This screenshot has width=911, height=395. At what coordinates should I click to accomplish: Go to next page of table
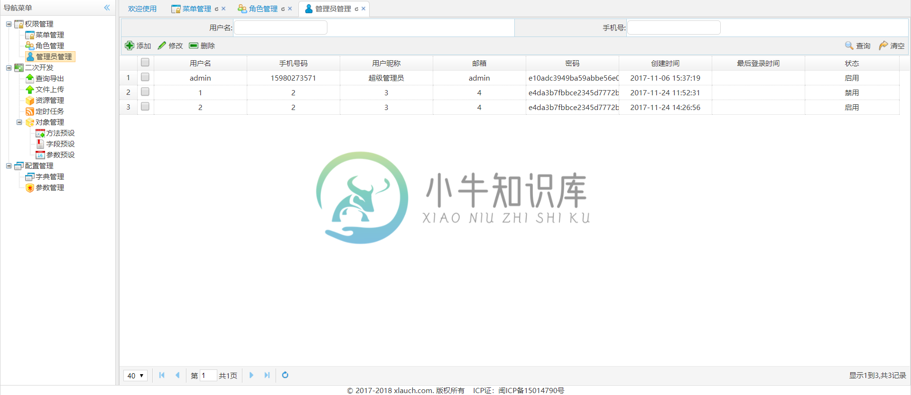(251, 375)
